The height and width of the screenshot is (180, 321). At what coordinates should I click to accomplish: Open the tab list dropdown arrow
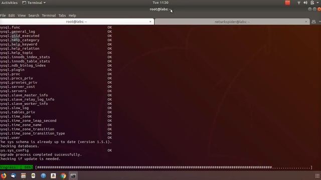coord(320,21)
